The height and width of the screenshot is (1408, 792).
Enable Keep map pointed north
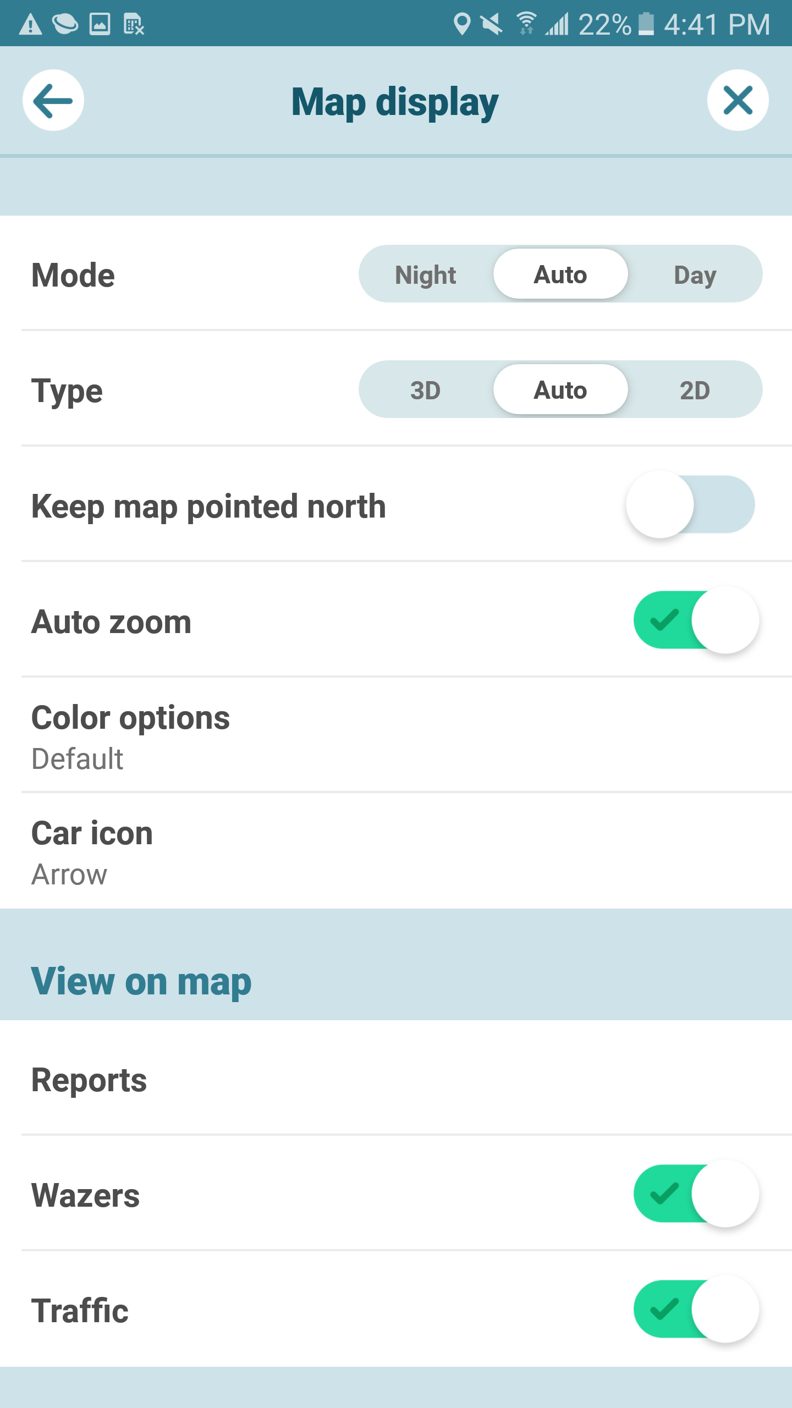coord(690,505)
